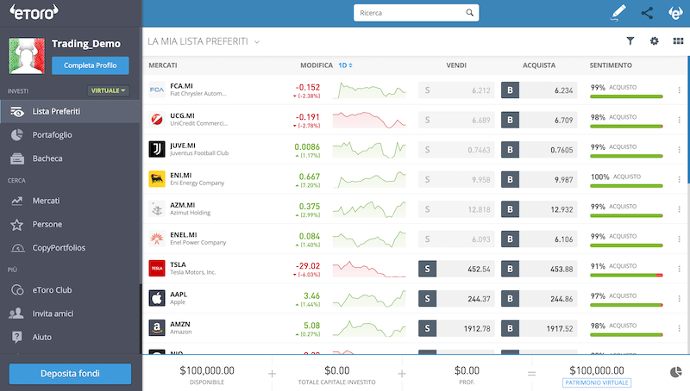Click ENI.MI sentiment bar 100% acquisto
The image size is (690, 391).
click(x=626, y=186)
